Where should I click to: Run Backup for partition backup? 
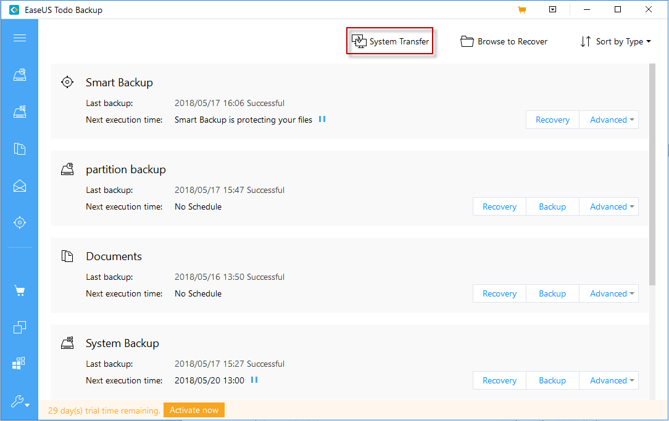coord(552,206)
